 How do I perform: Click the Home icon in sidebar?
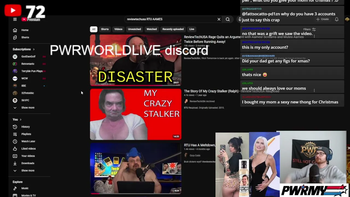tap(15, 30)
